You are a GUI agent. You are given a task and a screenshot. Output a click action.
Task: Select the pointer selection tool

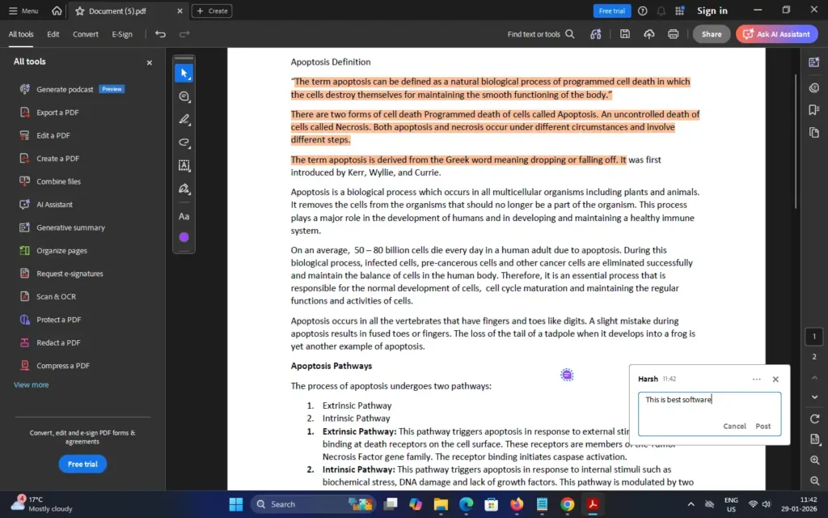point(184,72)
